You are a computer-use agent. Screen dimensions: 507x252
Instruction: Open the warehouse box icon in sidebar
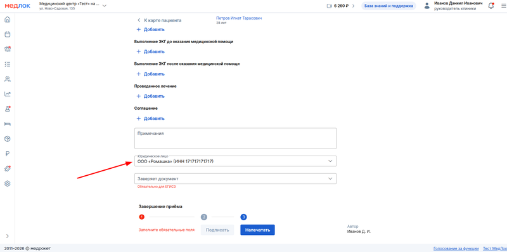(x=8, y=138)
